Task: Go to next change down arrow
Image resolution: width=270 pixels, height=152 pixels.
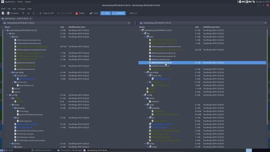Action: (28, 13)
